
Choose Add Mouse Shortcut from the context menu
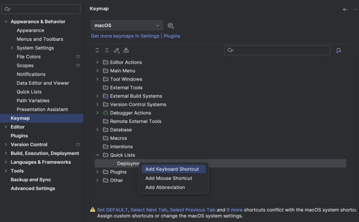168,178
